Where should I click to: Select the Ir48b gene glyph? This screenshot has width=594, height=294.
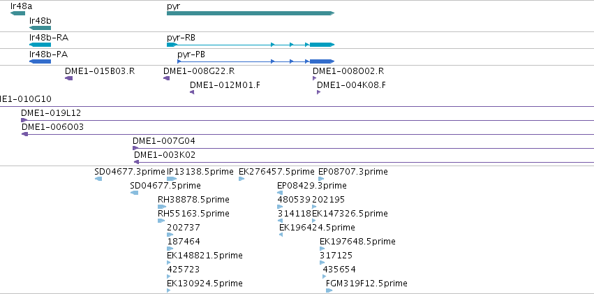pyautogui.click(x=40, y=27)
